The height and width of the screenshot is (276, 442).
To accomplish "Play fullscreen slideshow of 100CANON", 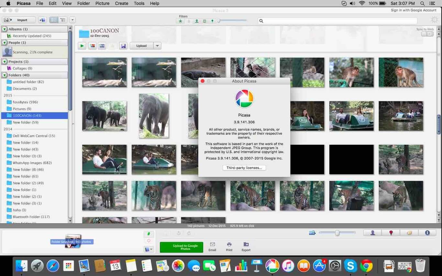I will click(82, 46).
